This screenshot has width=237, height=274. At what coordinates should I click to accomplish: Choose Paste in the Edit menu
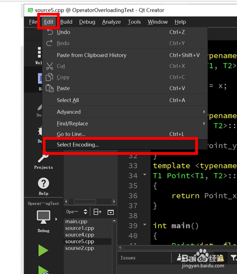[x=125, y=88]
